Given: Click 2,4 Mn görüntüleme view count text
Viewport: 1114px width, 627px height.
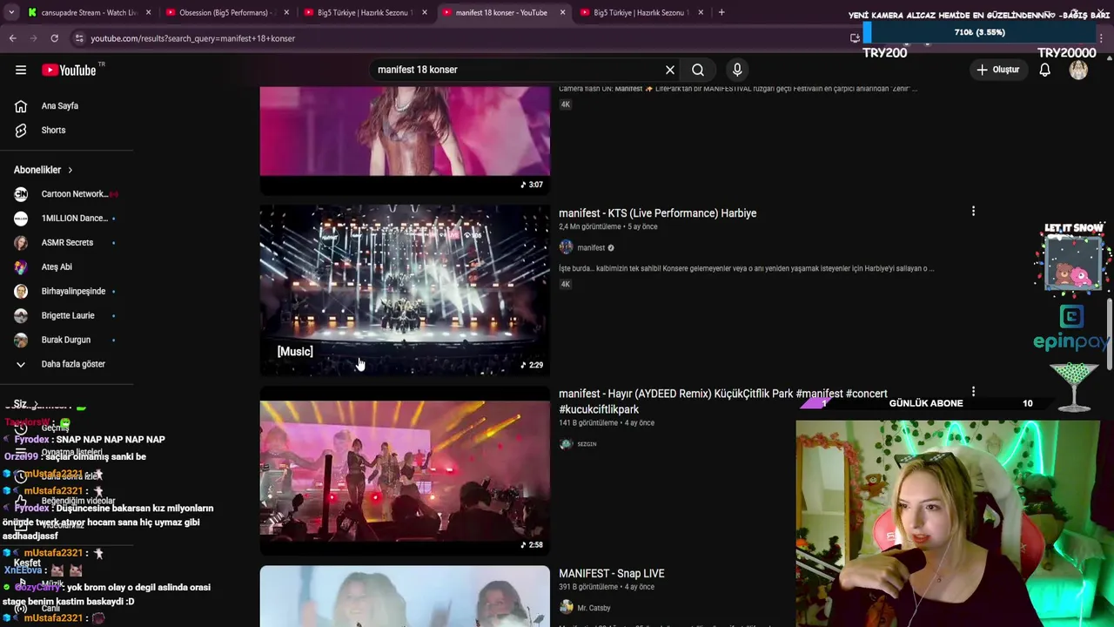Looking at the screenshot, I should (589, 227).
